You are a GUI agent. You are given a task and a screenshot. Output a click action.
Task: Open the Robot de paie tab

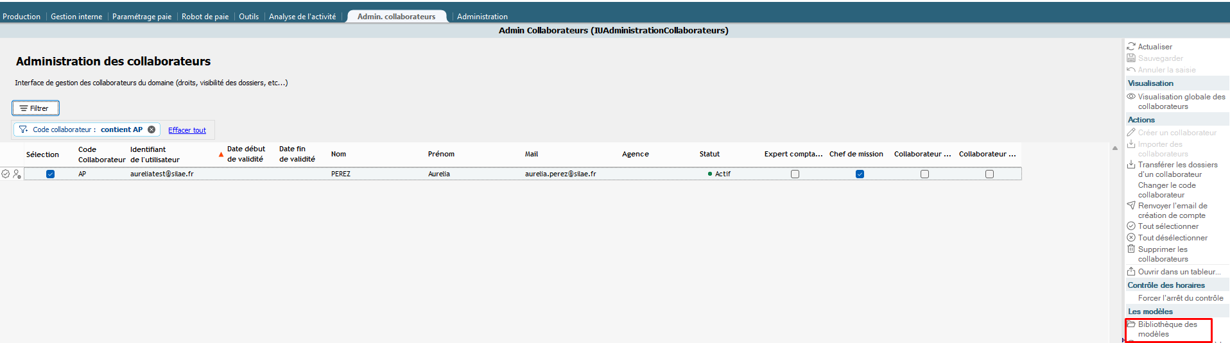(205, 17)
